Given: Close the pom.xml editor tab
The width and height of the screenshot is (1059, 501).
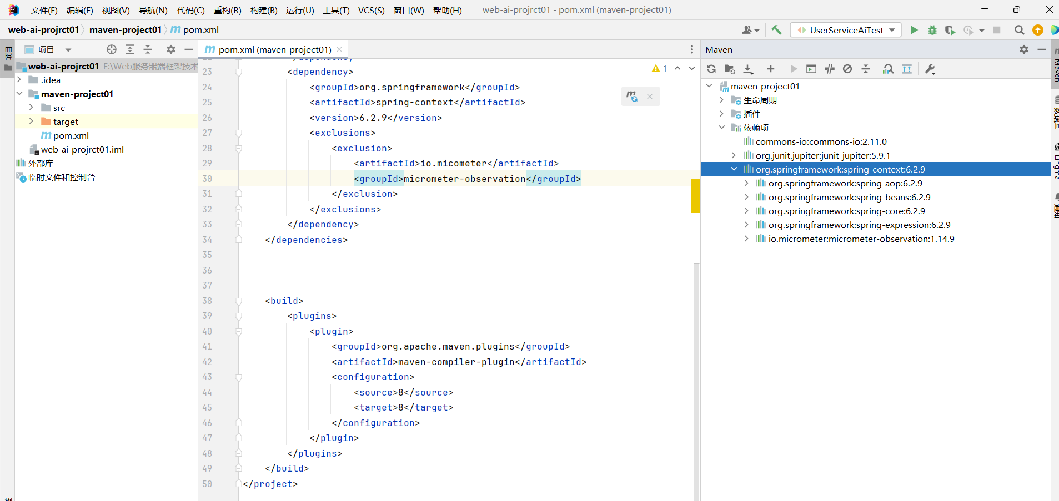Looking at the screenshot, I should click(339, 49).
